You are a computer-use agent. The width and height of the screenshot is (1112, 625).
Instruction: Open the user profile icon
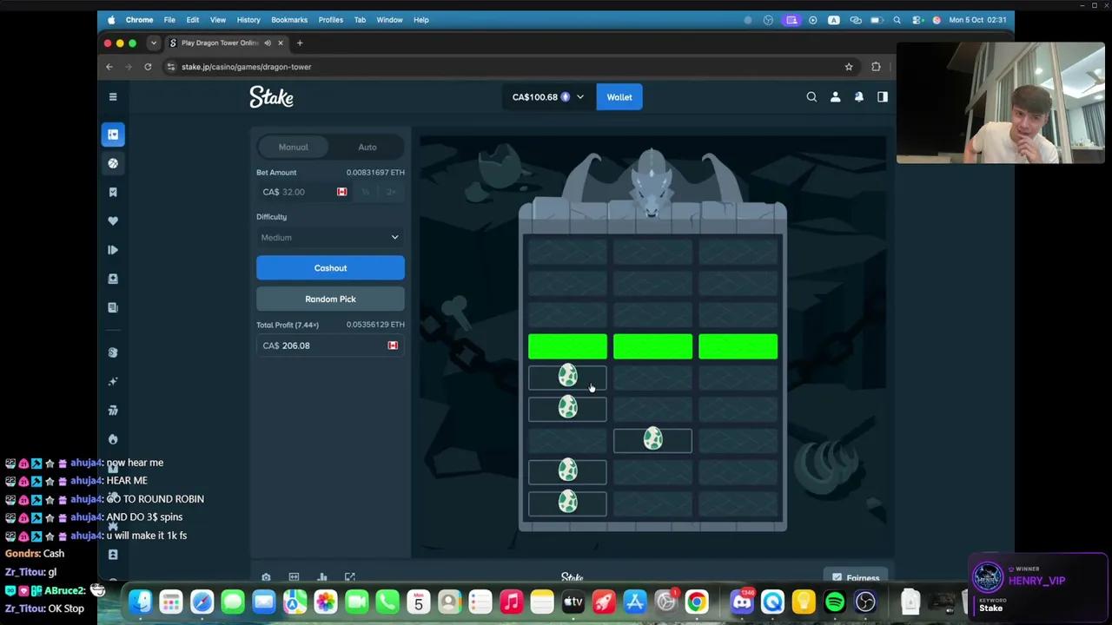pos(835,97)
